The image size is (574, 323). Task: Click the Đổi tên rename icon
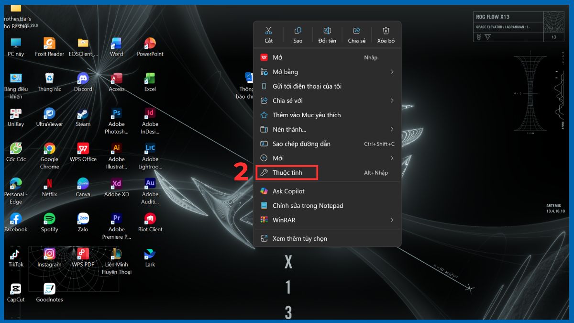pos(327,34)
